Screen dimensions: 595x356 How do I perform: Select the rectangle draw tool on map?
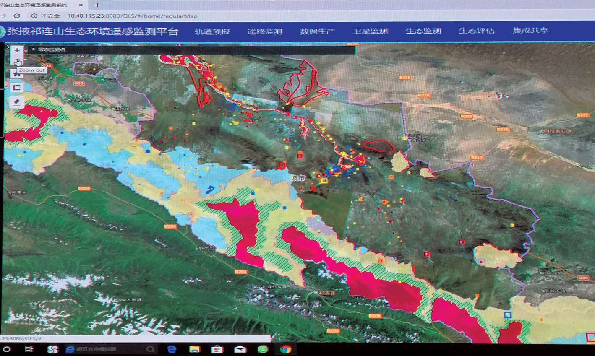point(17,88)
